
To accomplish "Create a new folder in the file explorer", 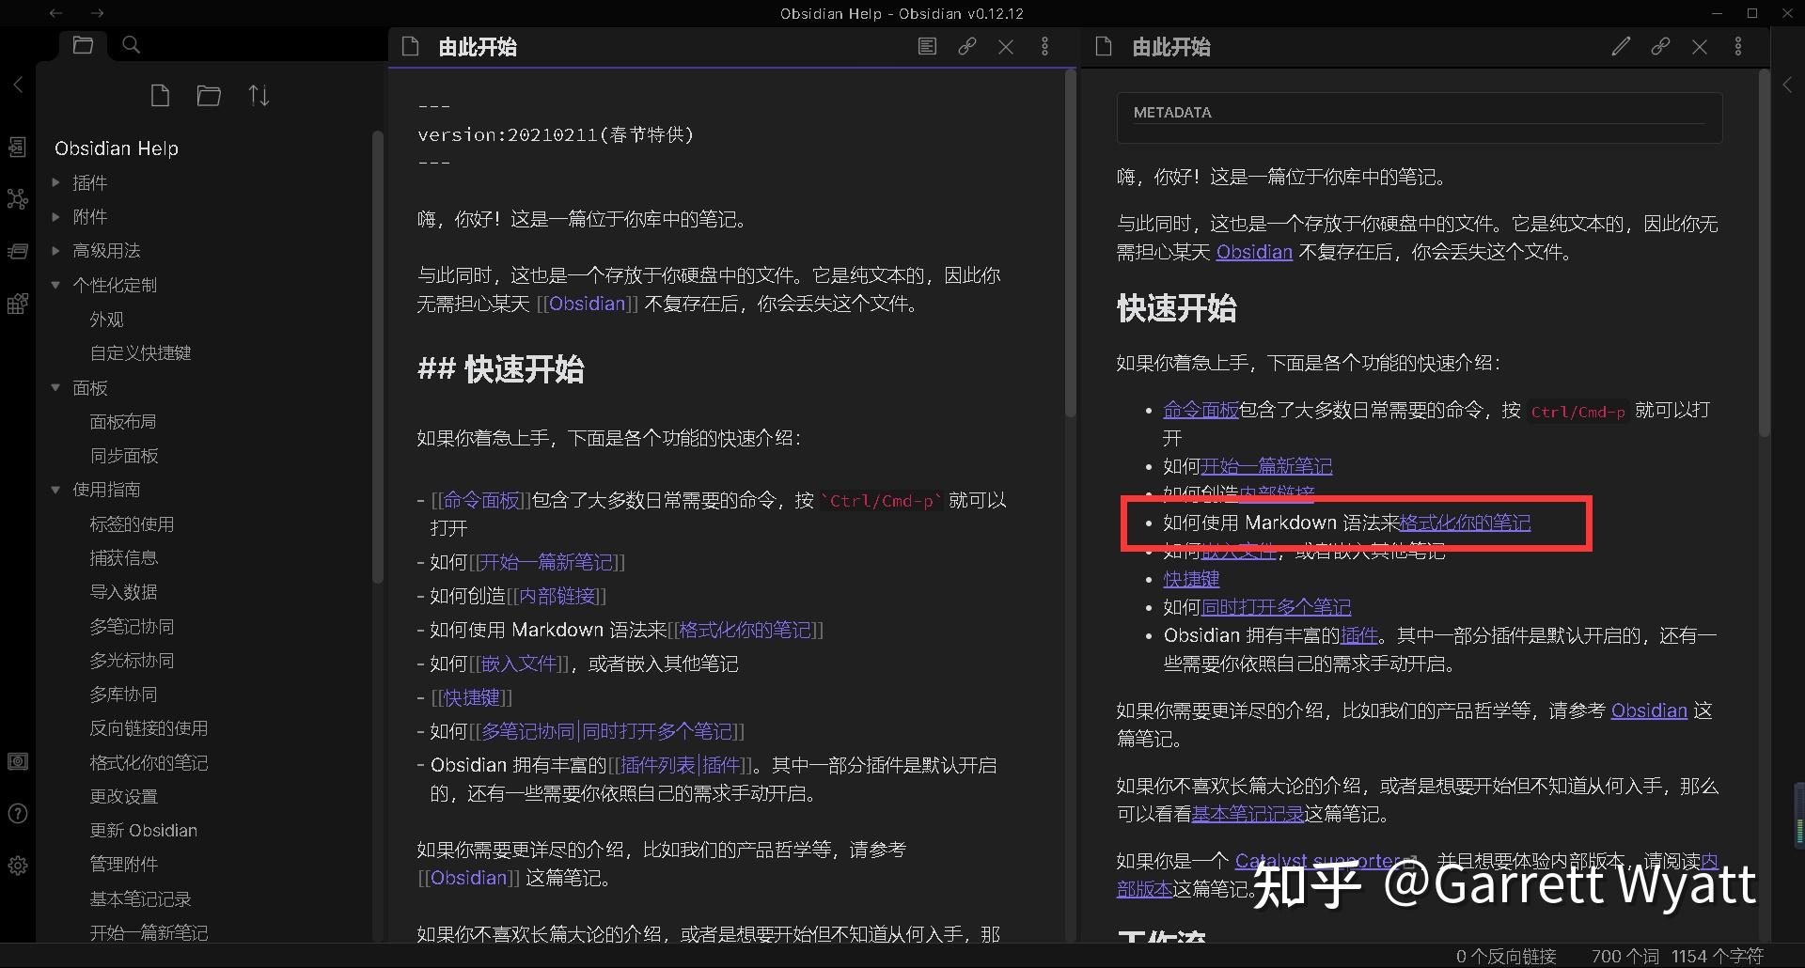I will (209, 95).
